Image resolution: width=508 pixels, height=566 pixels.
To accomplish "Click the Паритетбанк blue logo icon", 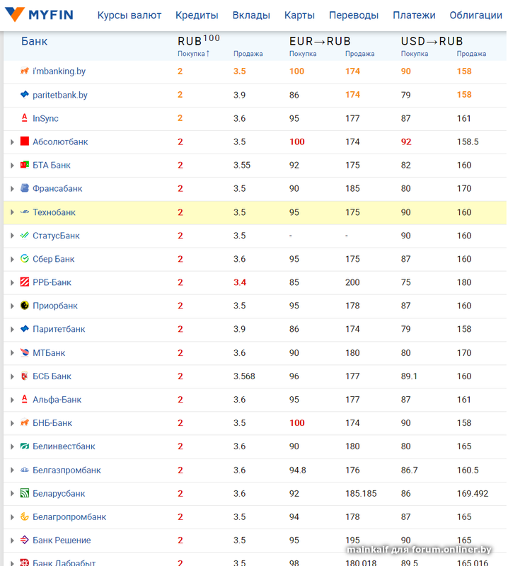I will [25, 329].
